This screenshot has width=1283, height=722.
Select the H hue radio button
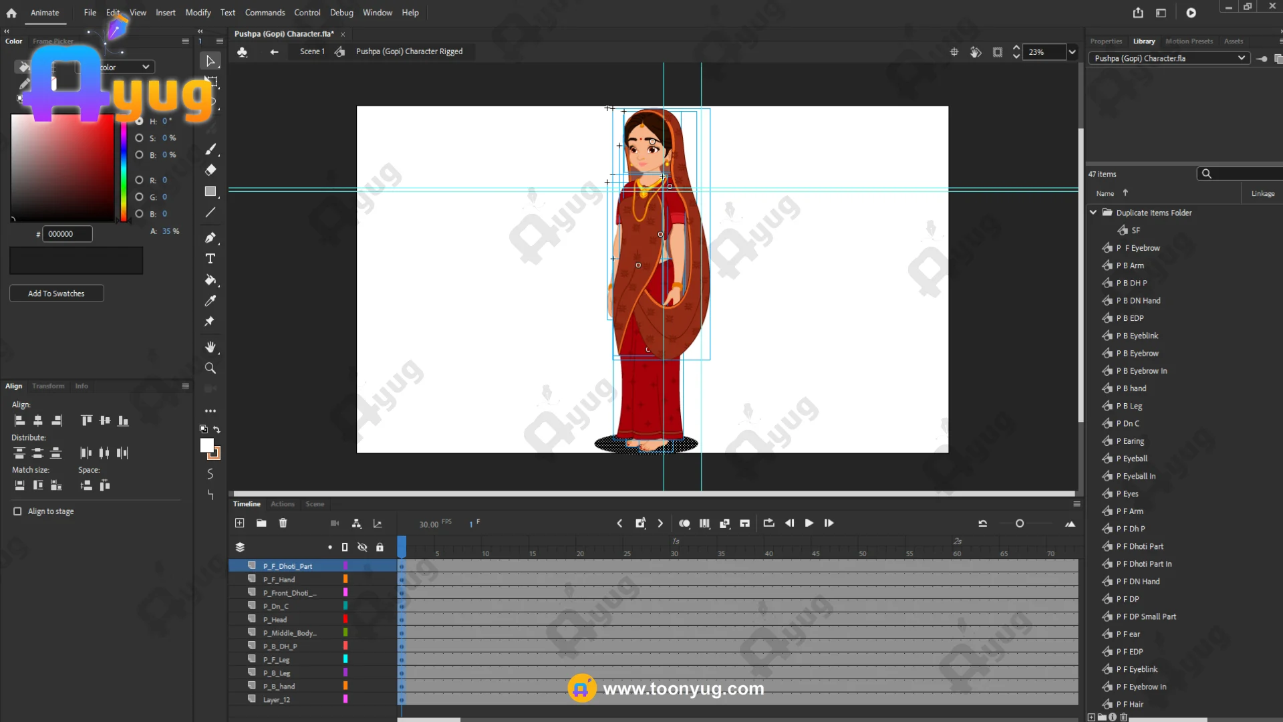tap(139, 121)
